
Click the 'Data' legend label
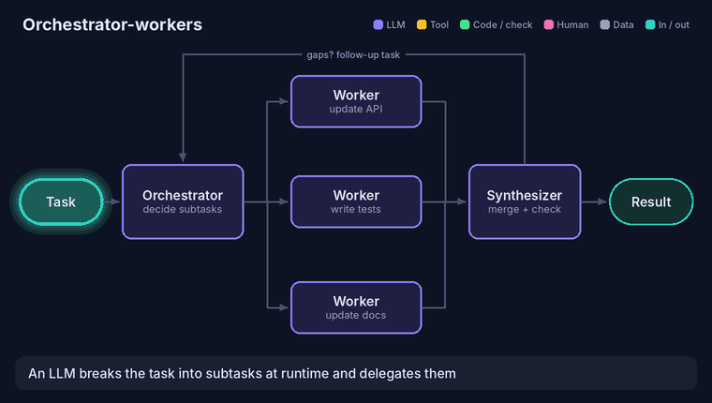click(623, 25)
